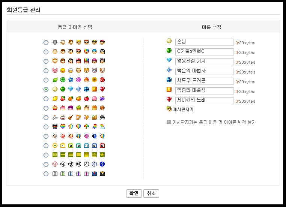Click the gray glasses face icon

point(55,42)
